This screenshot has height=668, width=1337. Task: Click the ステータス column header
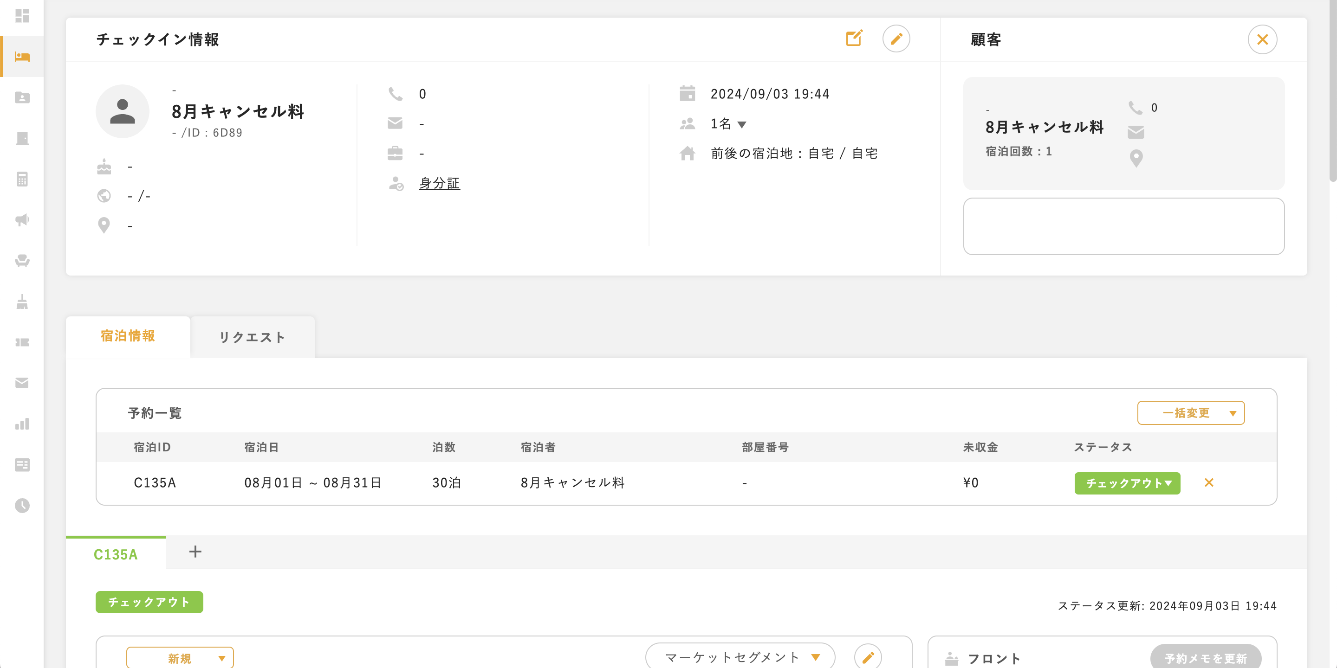1103,447
